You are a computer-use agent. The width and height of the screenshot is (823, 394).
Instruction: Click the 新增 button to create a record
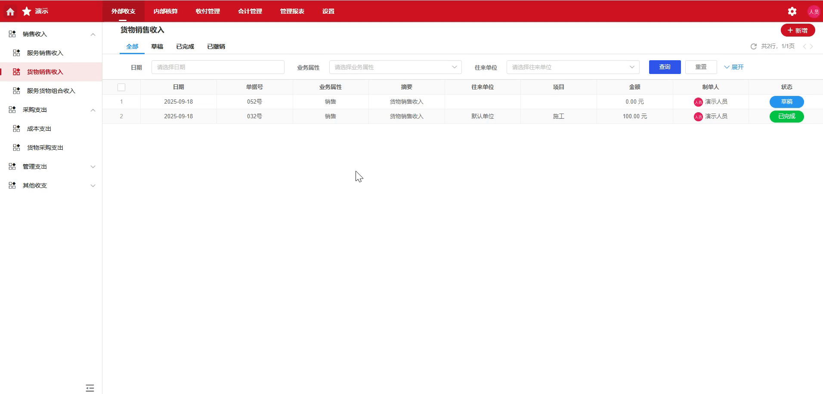tap(798, 30)
